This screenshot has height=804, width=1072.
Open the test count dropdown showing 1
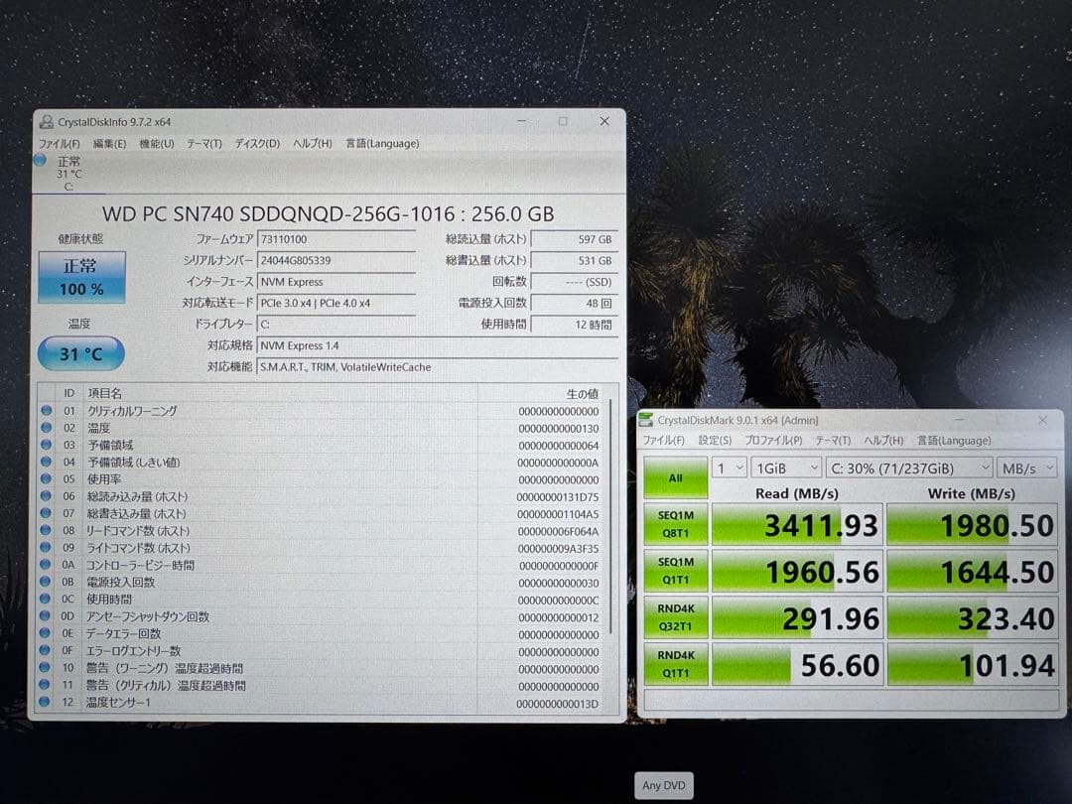tap(729, 467)
